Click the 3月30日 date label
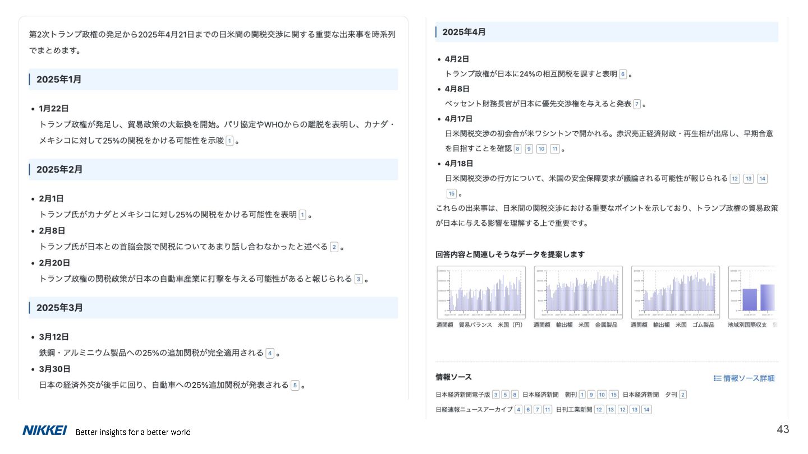808x454 pixels. [x=54, y=369]
